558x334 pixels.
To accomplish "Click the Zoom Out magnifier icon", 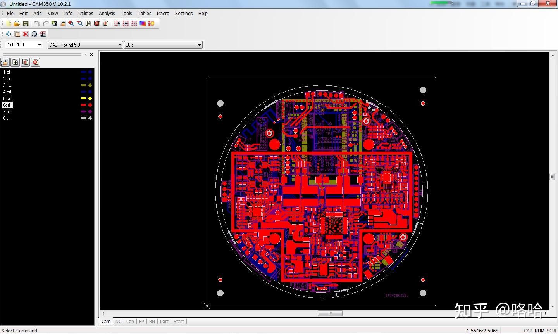I will (80, 24).
